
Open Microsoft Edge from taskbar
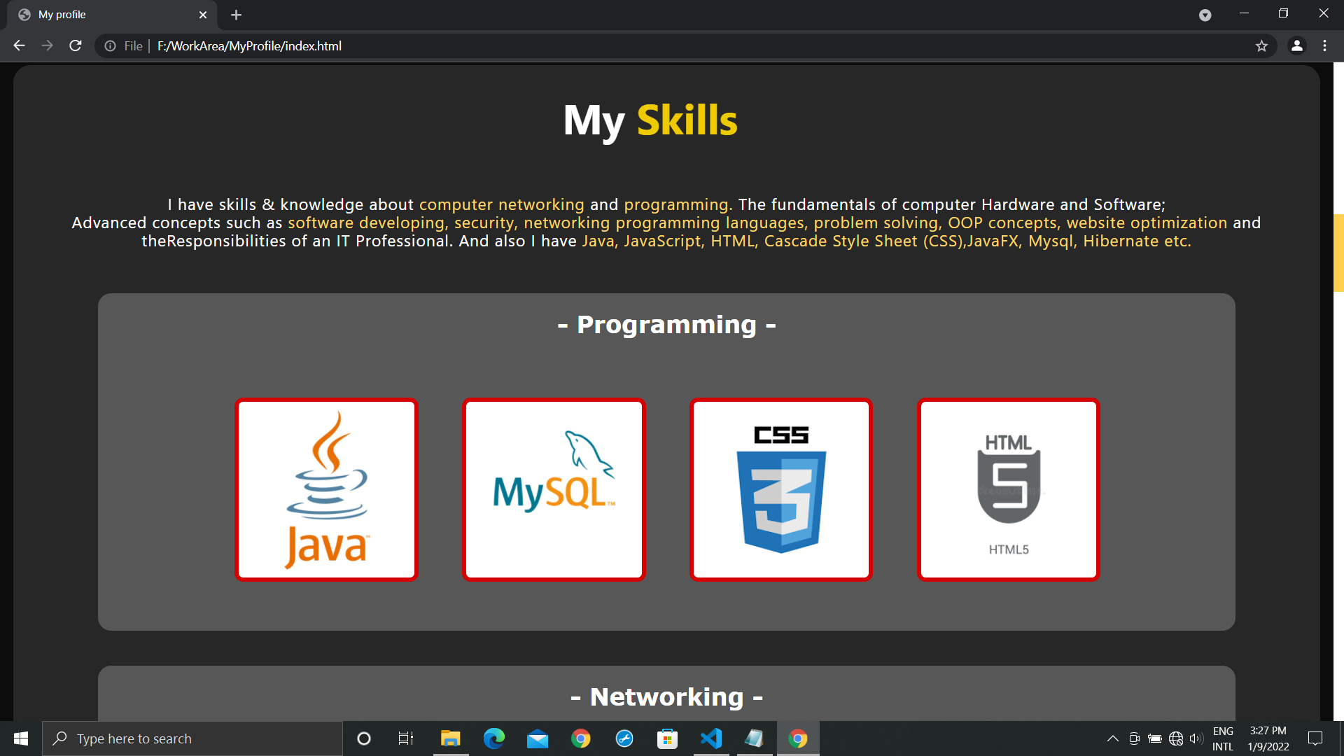tap(494, 738)
